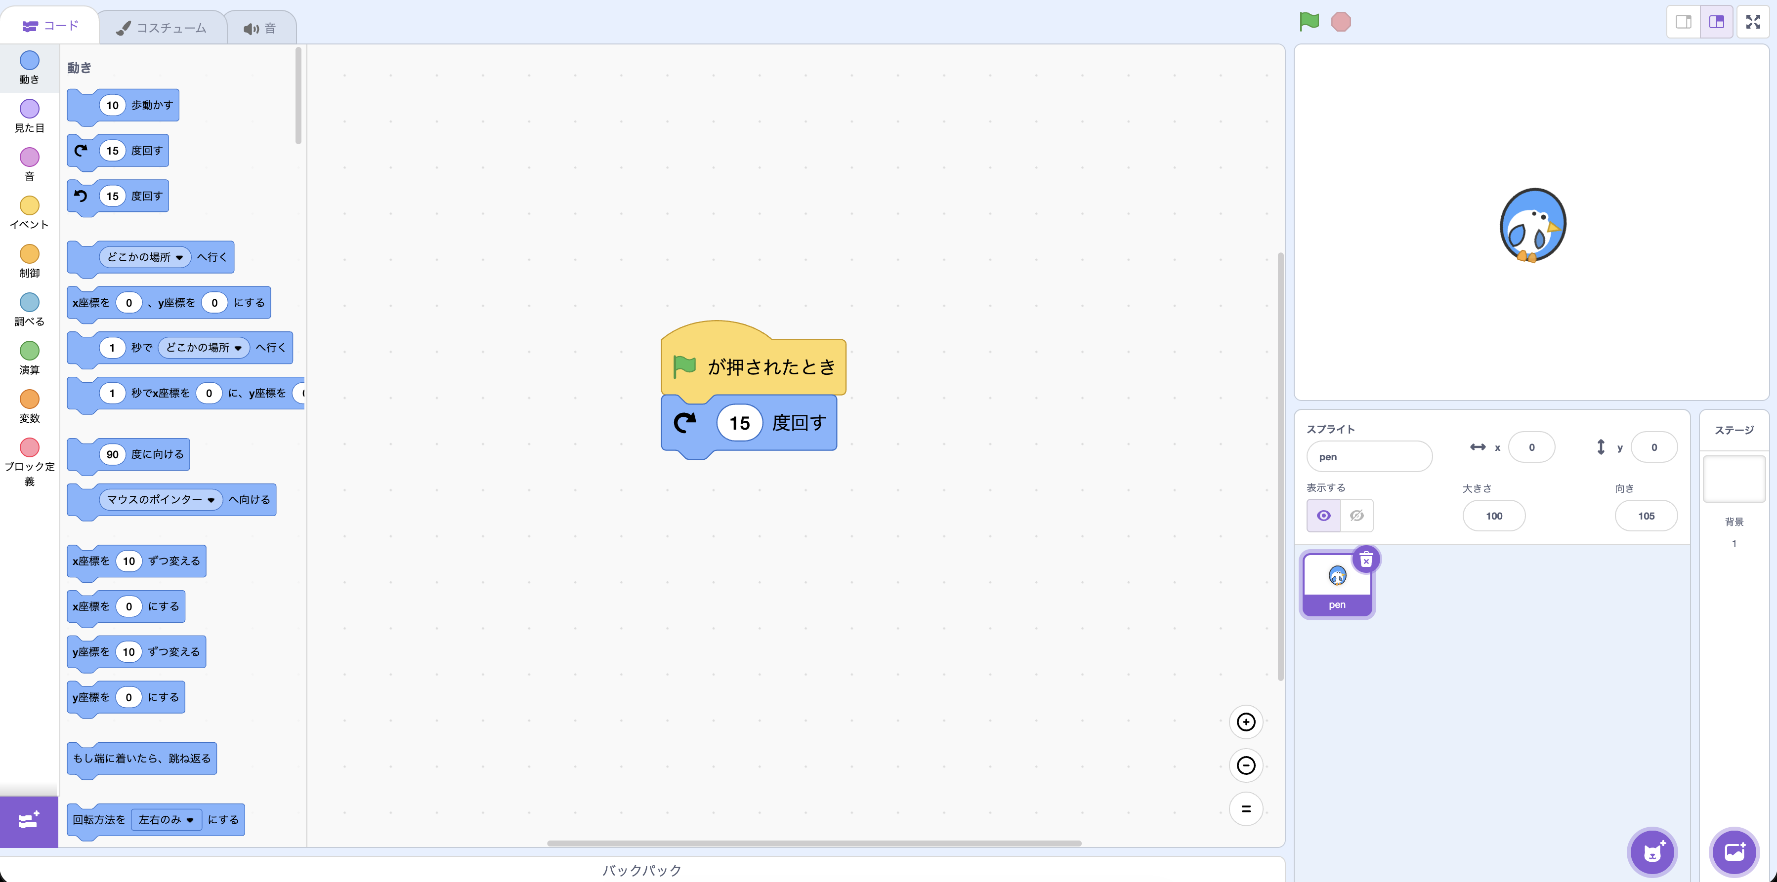This screenshot has height=882, width=1777.
Task: Open the 音 tab
Action: (x=260, y=28)
